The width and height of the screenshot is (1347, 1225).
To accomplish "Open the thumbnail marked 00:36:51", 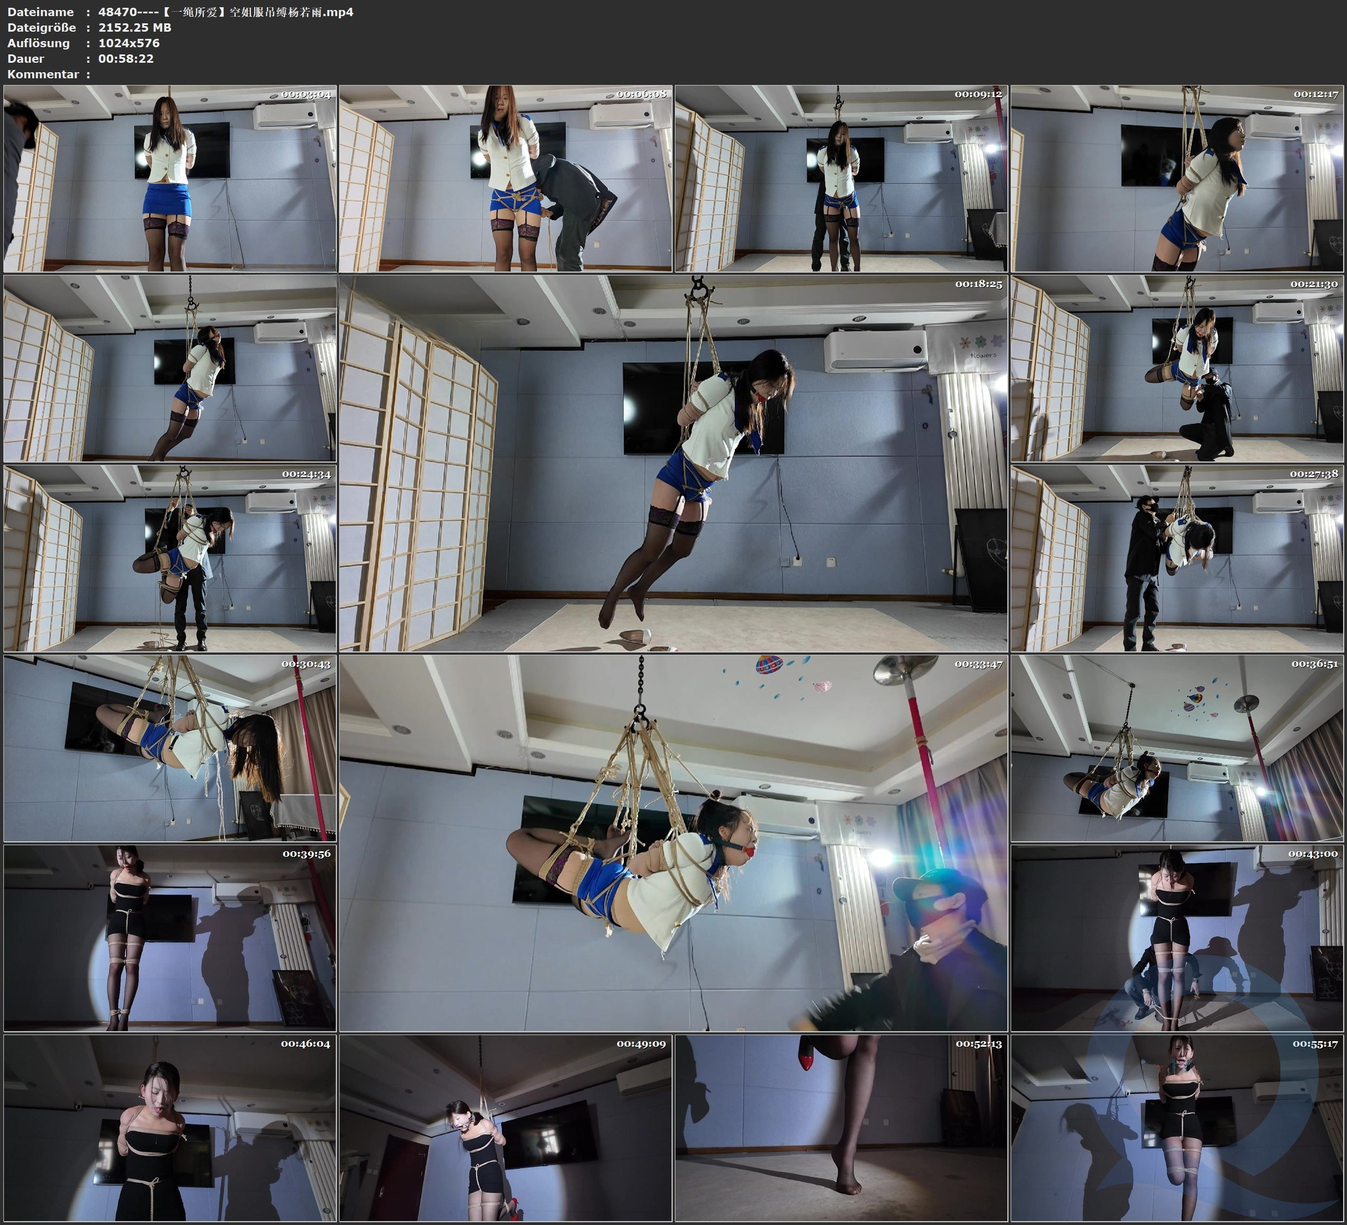I will [x=1177, y=748].
